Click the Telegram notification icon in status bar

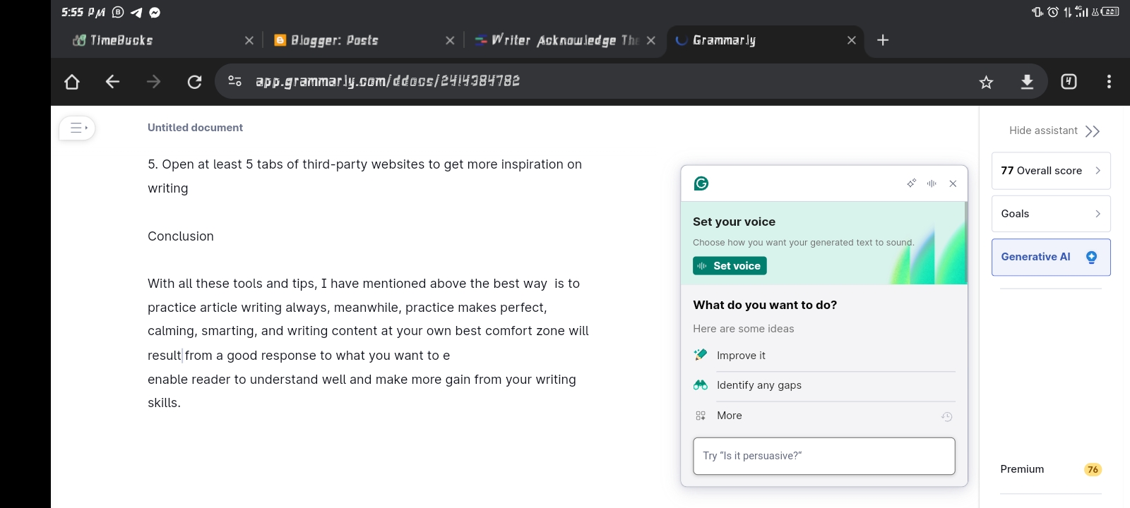click(136, 12)
